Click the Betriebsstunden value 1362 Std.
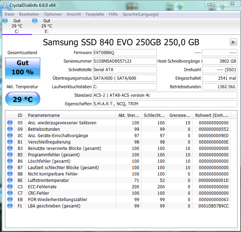Viewport: 241px width, 232px height. pyautogui.click(x=220, y=87)
